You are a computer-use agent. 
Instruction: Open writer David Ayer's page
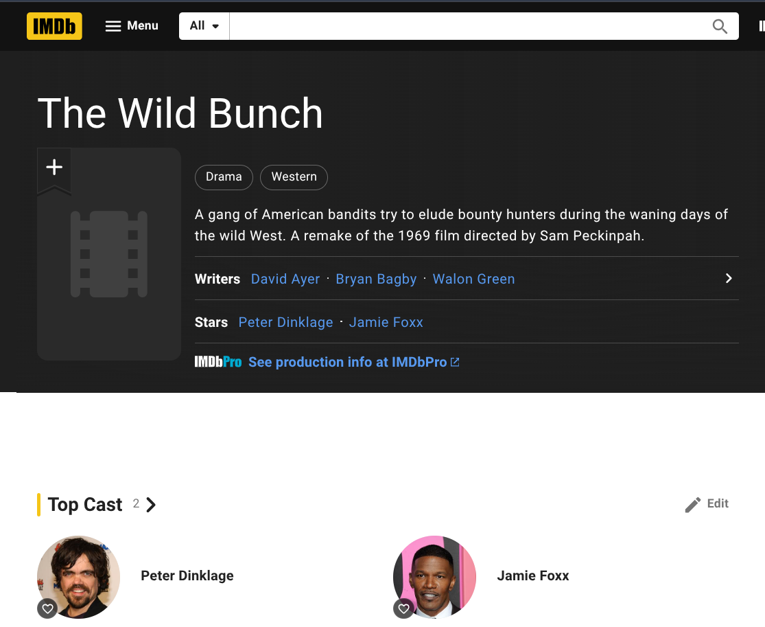point(285,279)
